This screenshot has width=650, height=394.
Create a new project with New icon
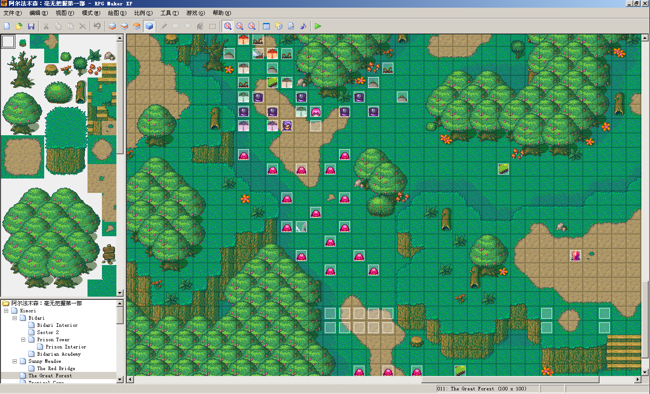(7, 26)
